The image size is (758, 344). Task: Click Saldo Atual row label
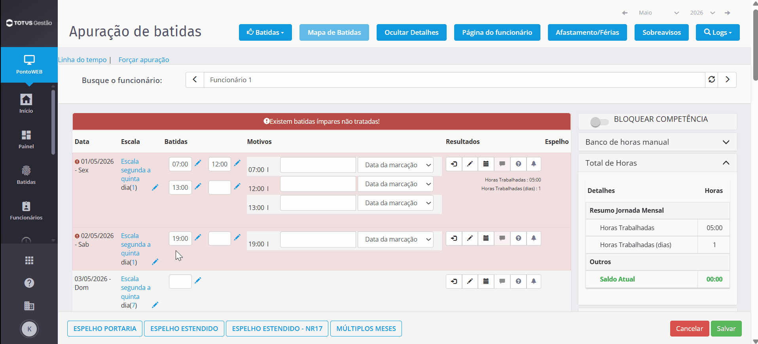617,279
